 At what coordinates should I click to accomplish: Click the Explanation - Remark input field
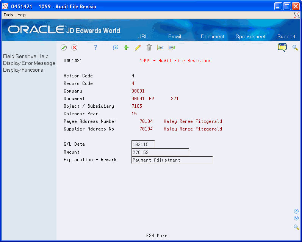[x=172, y=160]
